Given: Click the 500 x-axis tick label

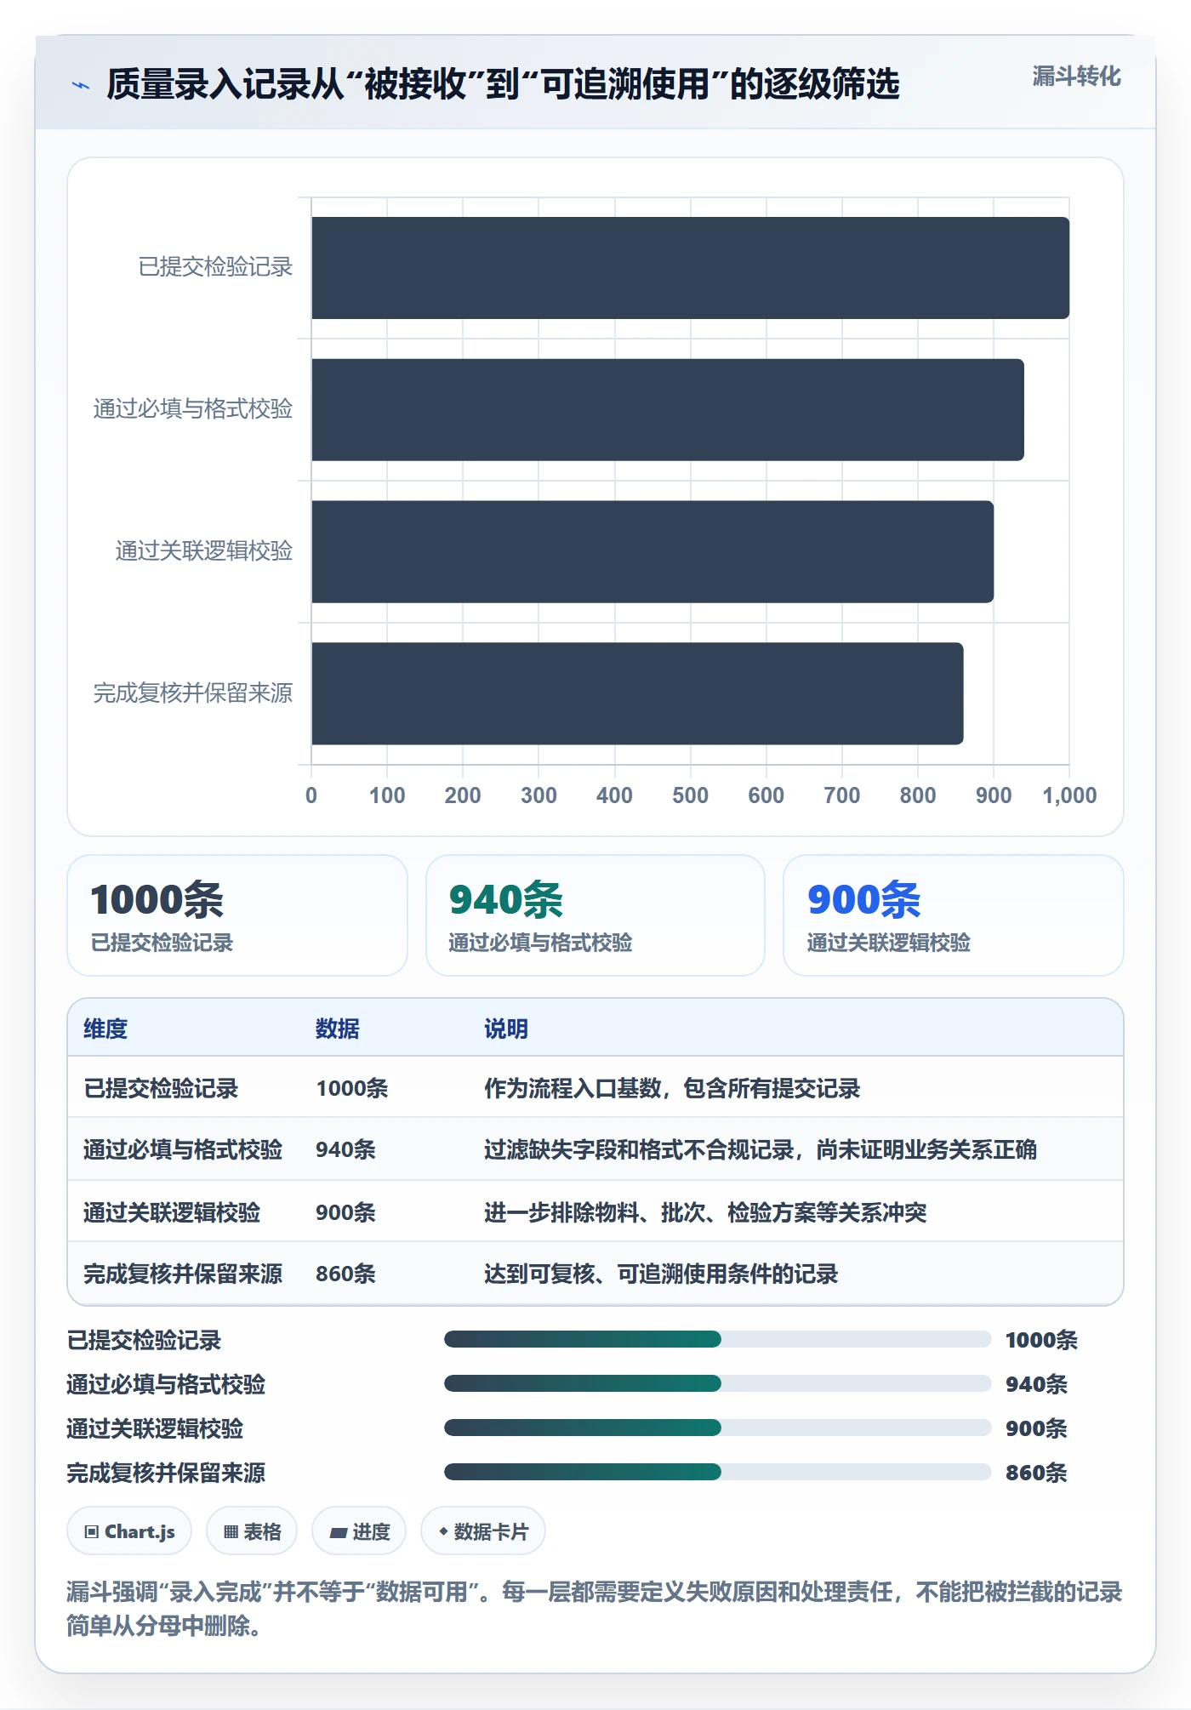Looking at the screenshot, I should [690, 795].
